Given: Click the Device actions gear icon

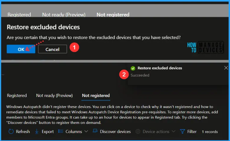Looking at the screenshot, I should click(138, 132).
